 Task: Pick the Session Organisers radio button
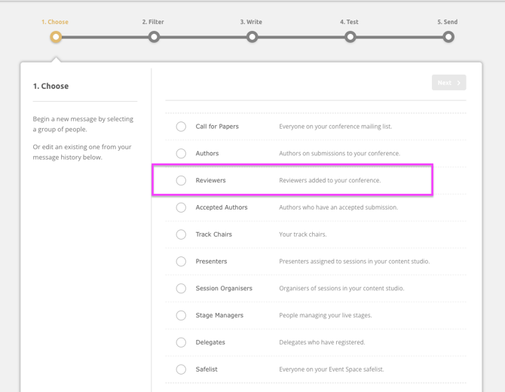[x=181, y=289]
